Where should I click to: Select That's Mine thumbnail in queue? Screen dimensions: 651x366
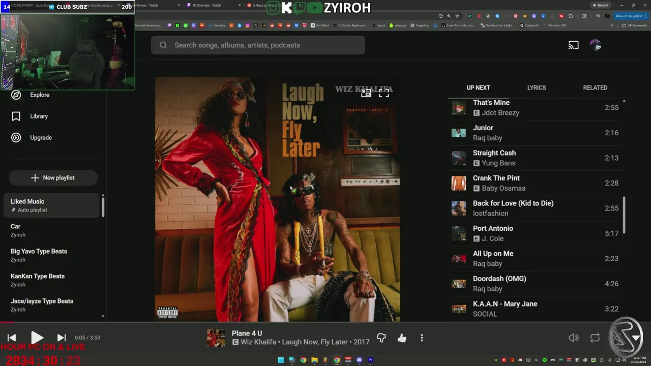tap(459, 108)
